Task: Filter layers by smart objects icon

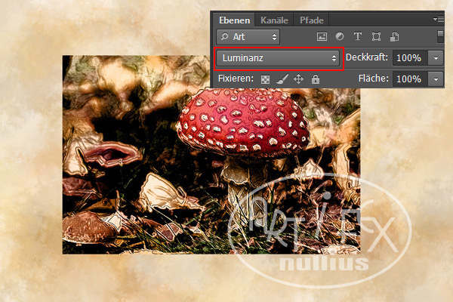Action: point(394,37)
